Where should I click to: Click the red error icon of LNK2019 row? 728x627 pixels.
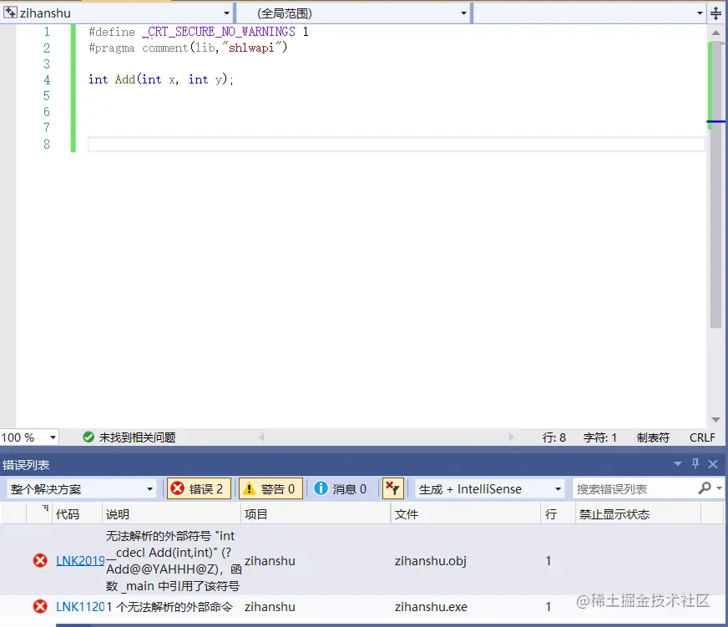coord(40,560)
